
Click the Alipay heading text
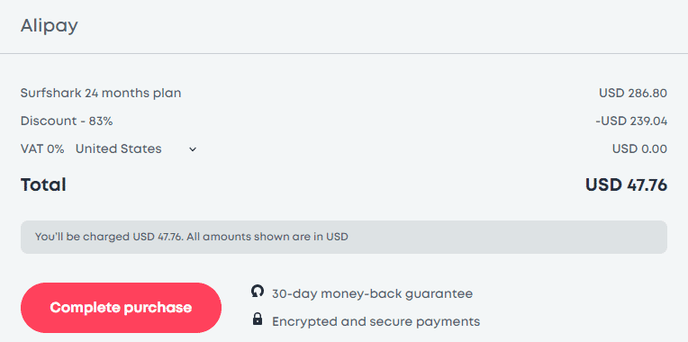coord(50,27)
